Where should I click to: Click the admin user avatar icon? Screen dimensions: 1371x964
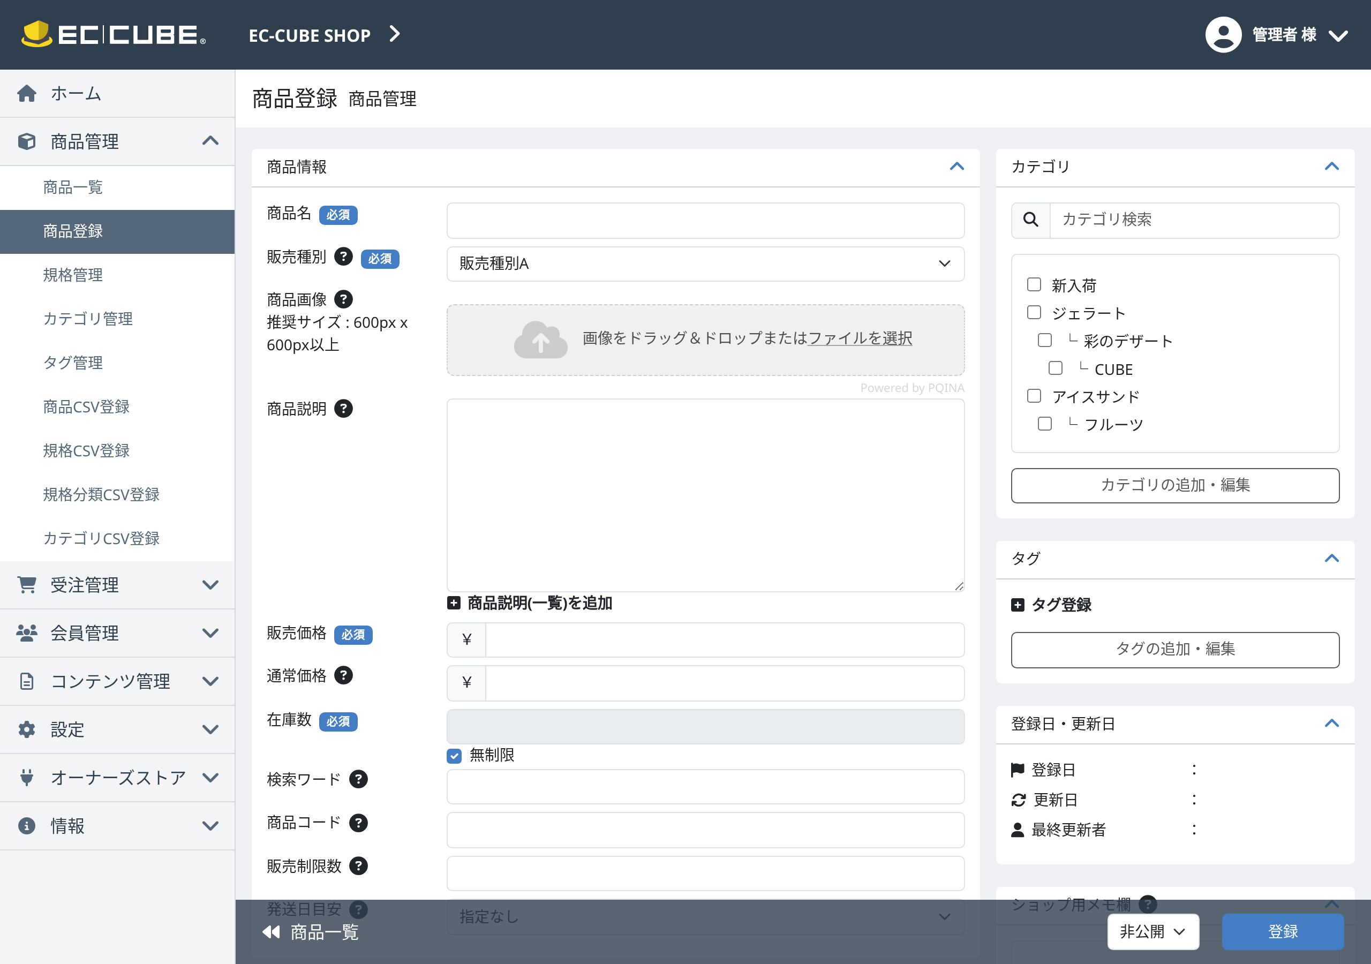click(1224, 35)
